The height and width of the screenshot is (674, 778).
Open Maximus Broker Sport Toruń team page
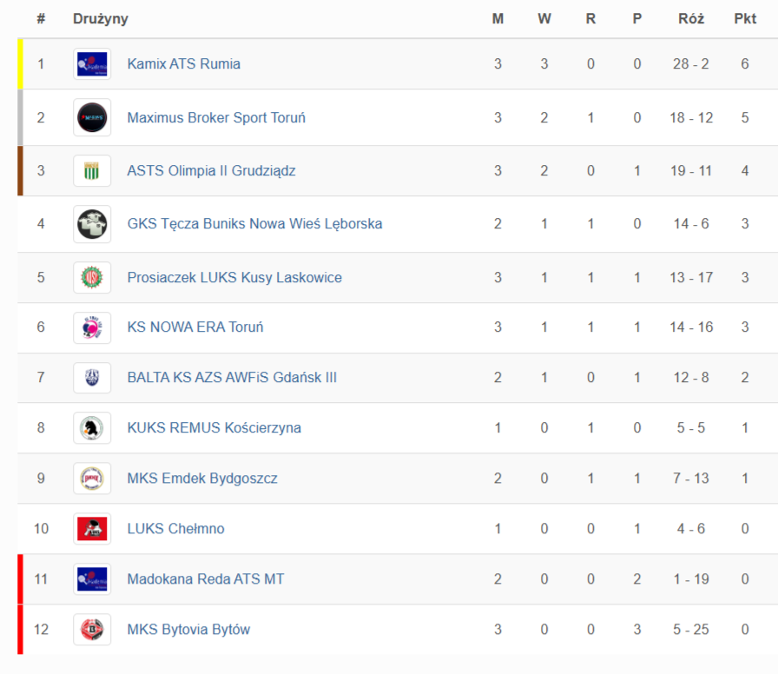tap(216, 118)
